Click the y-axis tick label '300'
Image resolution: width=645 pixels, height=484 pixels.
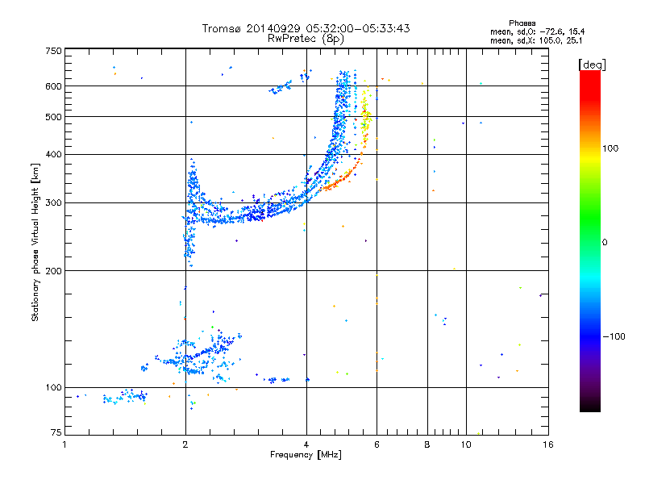pyautogui.click(x=53, y=203)
